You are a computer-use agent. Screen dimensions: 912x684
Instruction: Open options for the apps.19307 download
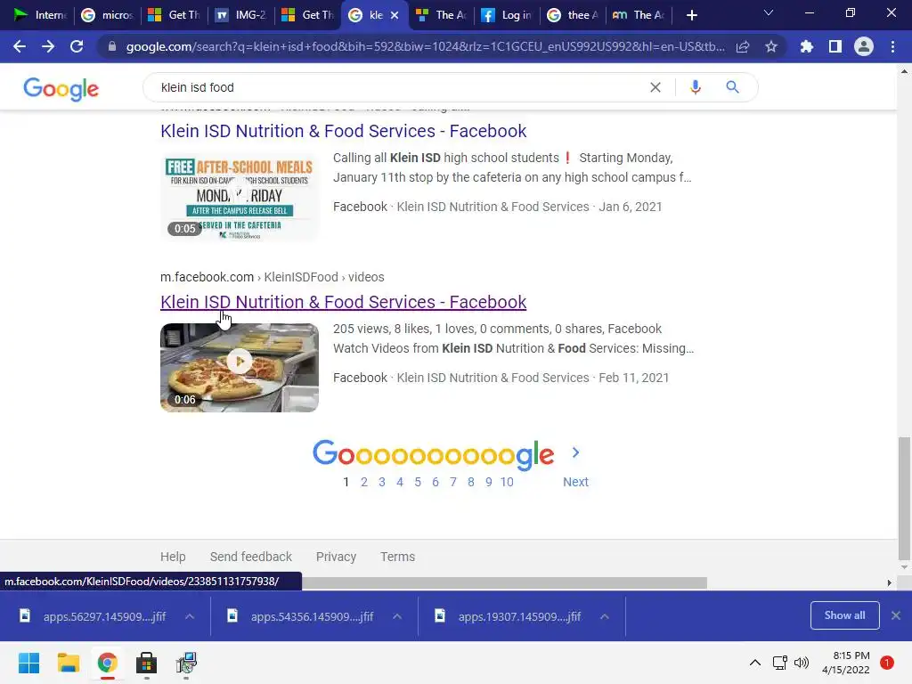pyautogui.click(x=605, y=616)
